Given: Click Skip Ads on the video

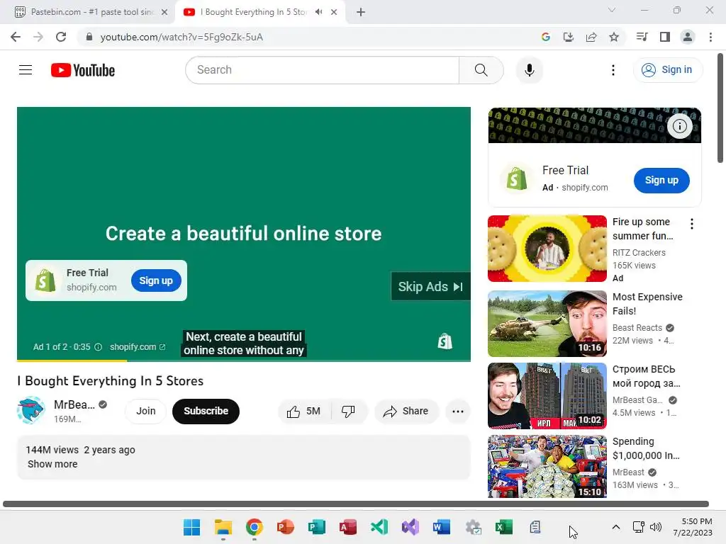Looking at the screenshot, I should pyautogui.click(x=430, y=287).
